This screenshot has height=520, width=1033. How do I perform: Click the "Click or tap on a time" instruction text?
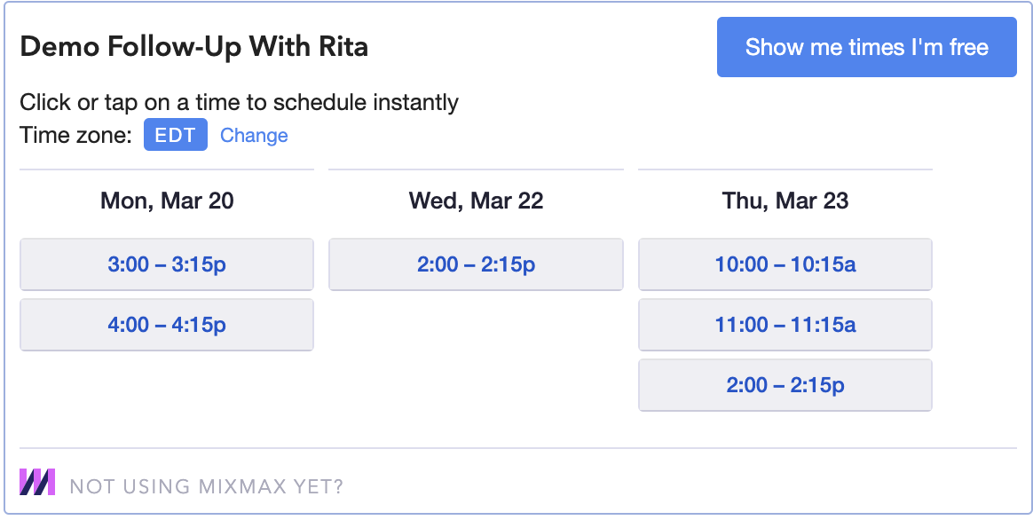[239, 103]
